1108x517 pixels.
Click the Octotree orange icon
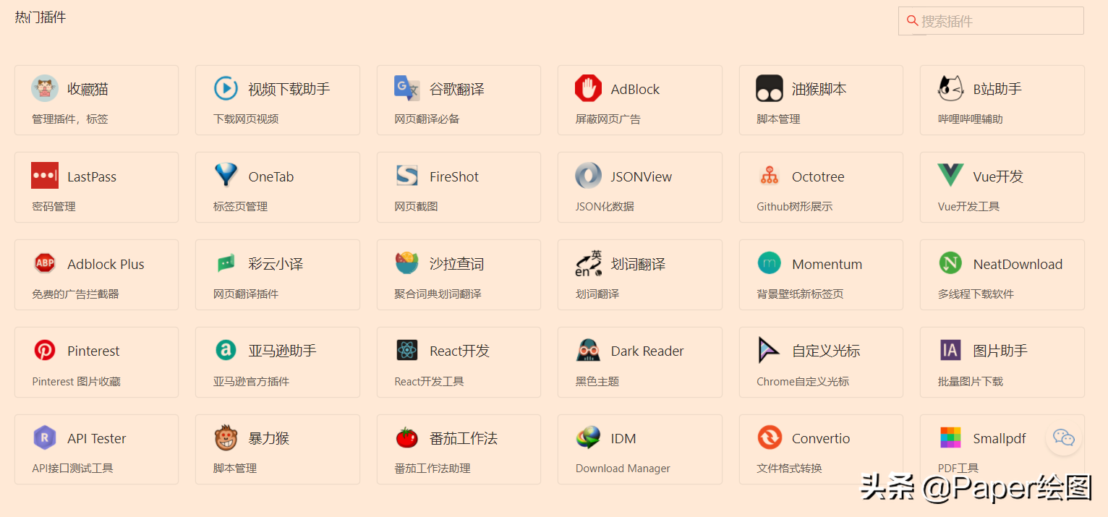point(770,176)
